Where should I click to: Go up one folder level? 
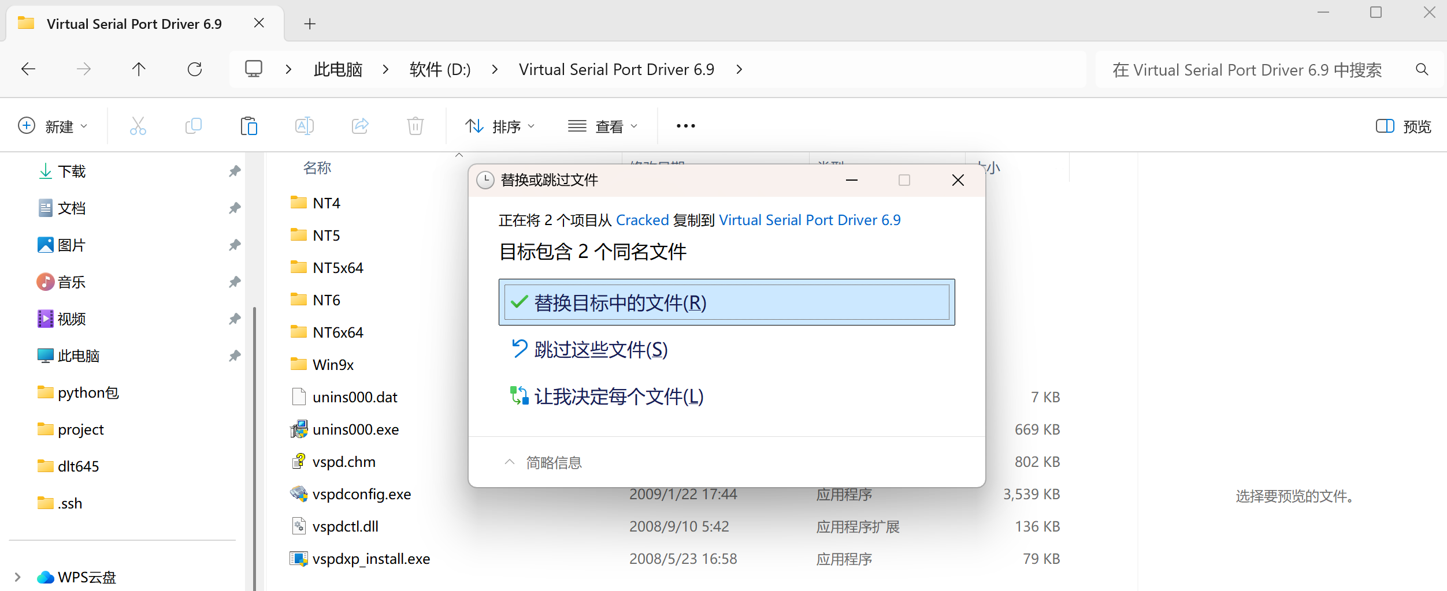139,70
